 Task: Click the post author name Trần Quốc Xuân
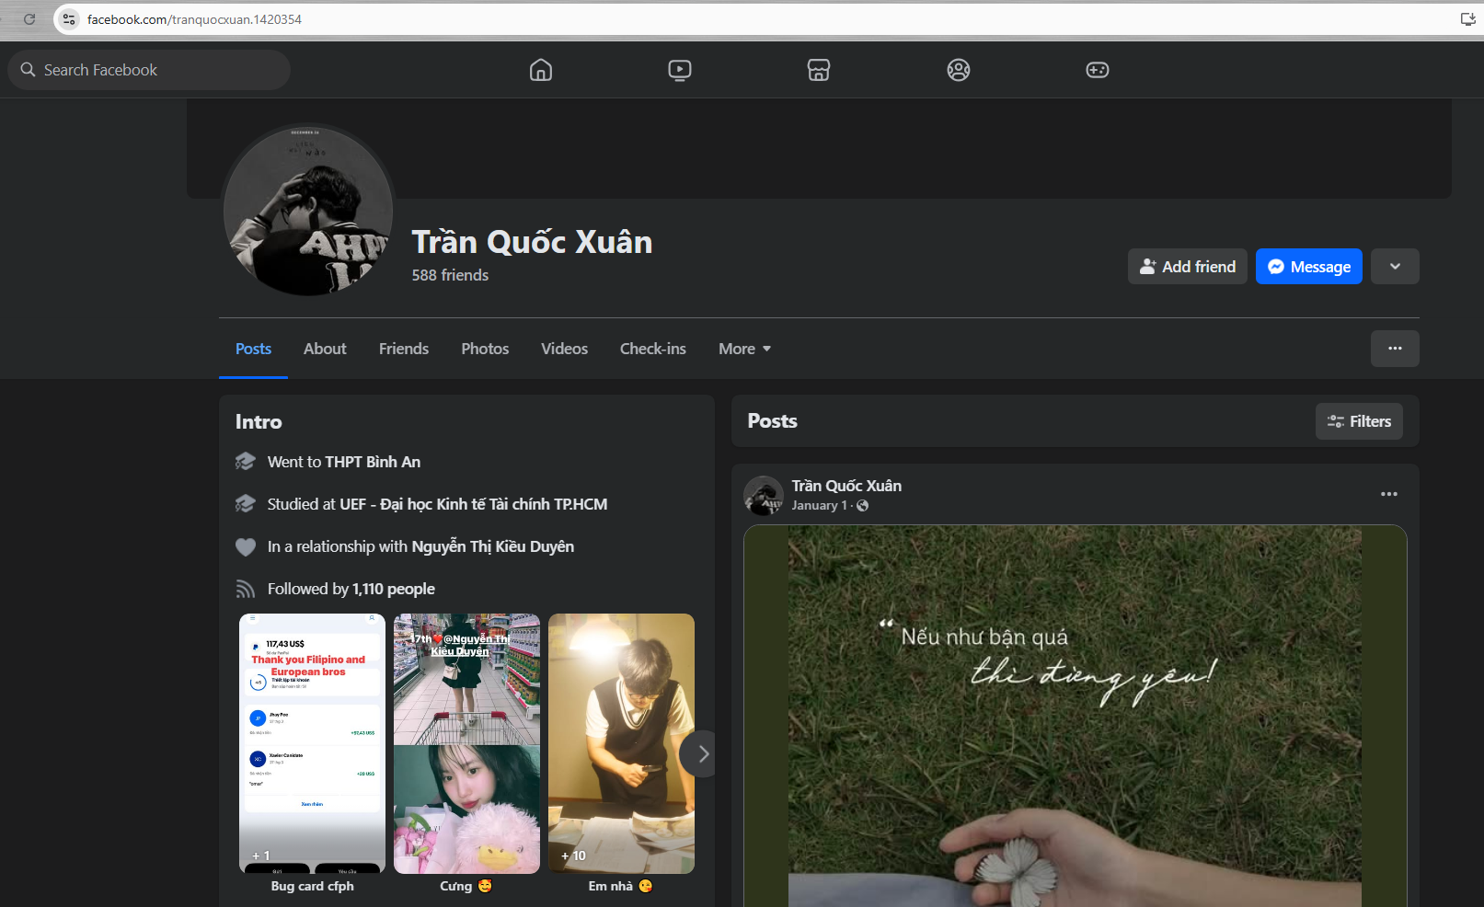point(846,486)
